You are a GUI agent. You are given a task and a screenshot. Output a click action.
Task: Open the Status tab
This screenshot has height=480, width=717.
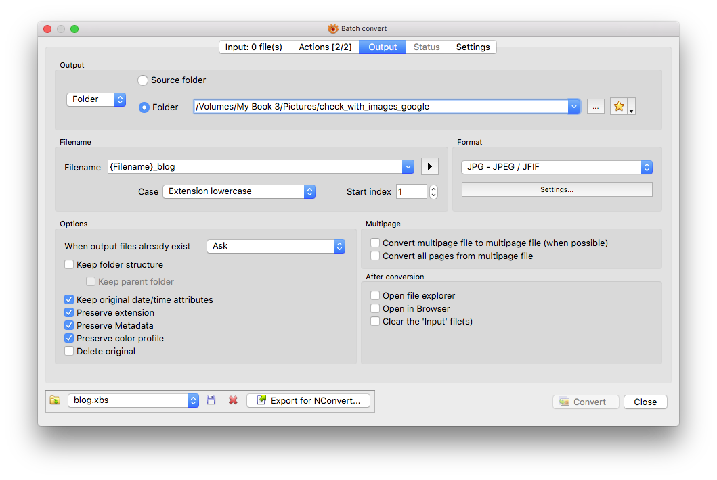427,47
